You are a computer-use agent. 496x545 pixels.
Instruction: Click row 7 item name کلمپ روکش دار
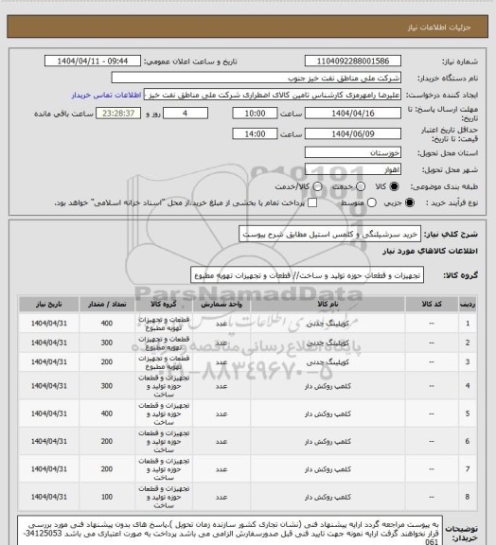pyautogui.click(x=328, y=469)
